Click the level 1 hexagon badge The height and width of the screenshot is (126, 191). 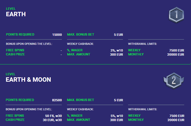point(176,15)
